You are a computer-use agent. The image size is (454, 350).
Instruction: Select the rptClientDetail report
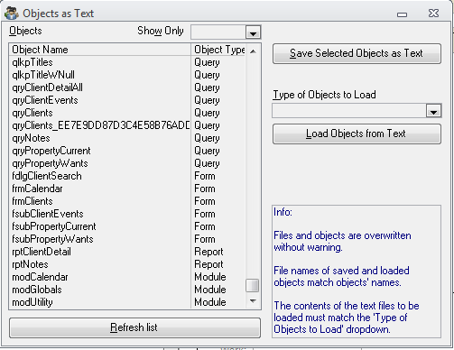tap(128, 252)
